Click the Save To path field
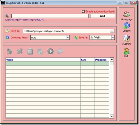This screenshot has height=125, width=139. tap(67, 31)
